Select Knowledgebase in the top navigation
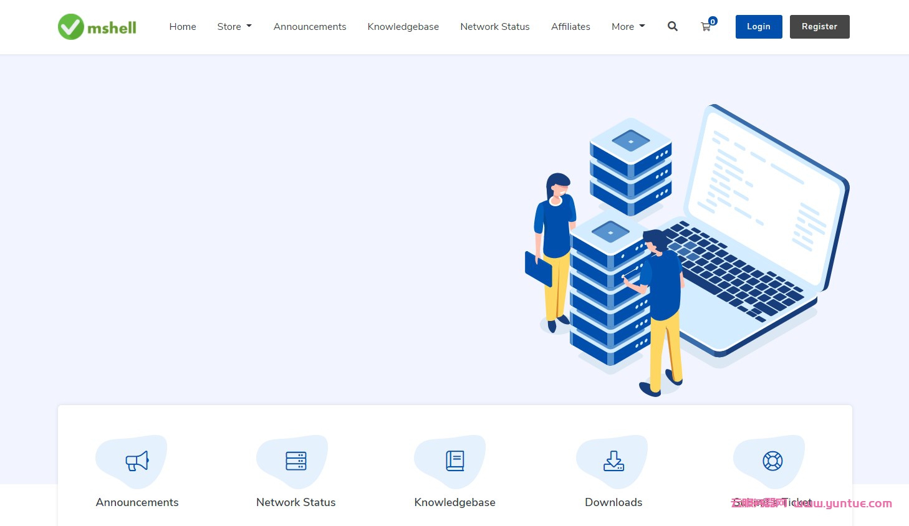Screen dimensions: 909x526 [403, 27]
